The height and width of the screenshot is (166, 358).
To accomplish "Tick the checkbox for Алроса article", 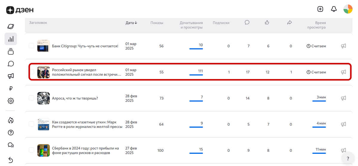I will point(31,98).
